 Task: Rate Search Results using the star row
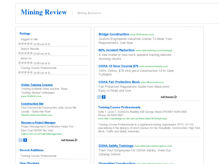(25, 53)
